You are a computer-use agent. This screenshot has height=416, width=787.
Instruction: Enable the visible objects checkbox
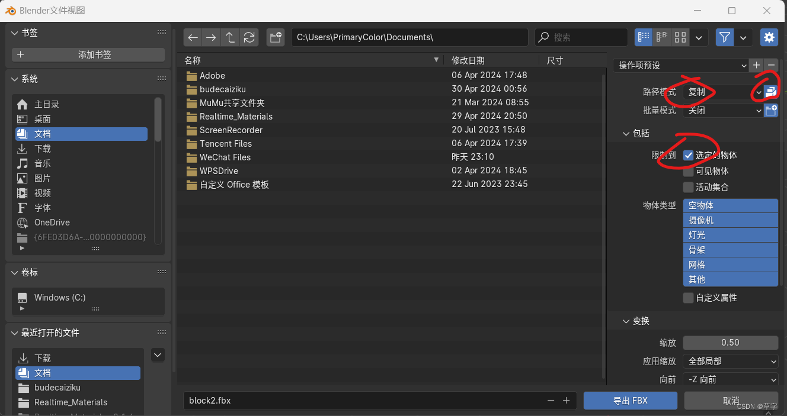coord(688,171)
